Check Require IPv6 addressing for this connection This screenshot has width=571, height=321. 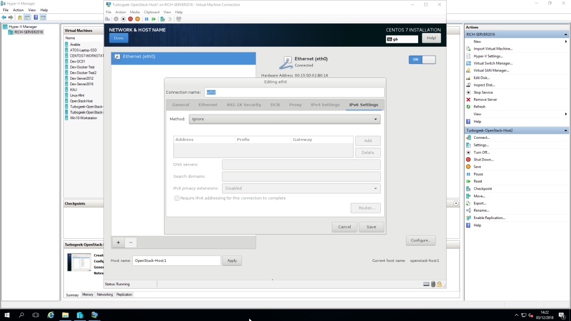click(177, 198)
